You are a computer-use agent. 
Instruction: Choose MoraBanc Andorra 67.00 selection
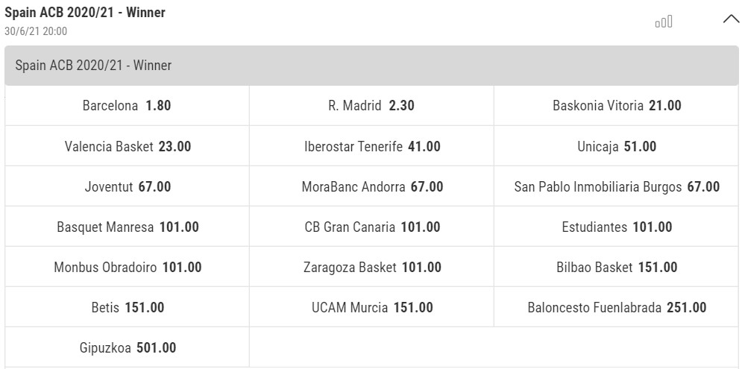tap(371, 186)
